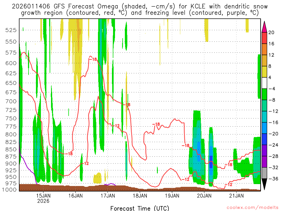Click the 'Forecast Time (UTC)' axis title
The width and height of the screenshot is (281, 211).
140,208
